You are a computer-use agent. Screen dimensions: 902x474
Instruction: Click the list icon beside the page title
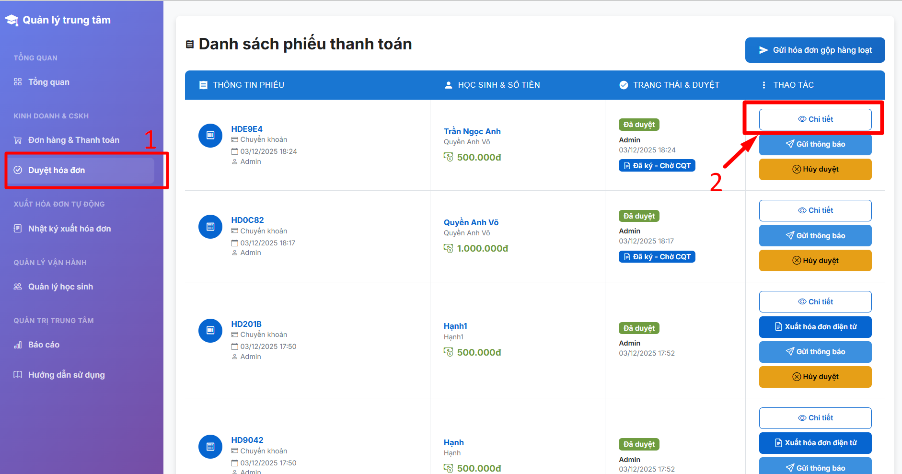[190, 45]
